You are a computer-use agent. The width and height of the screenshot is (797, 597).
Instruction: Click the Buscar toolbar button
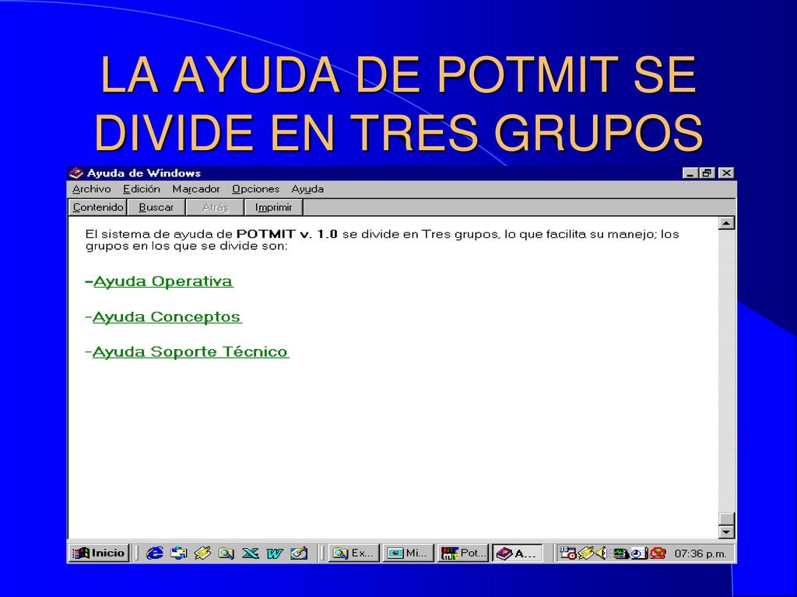pyautogui.click(x=156, y=207)
